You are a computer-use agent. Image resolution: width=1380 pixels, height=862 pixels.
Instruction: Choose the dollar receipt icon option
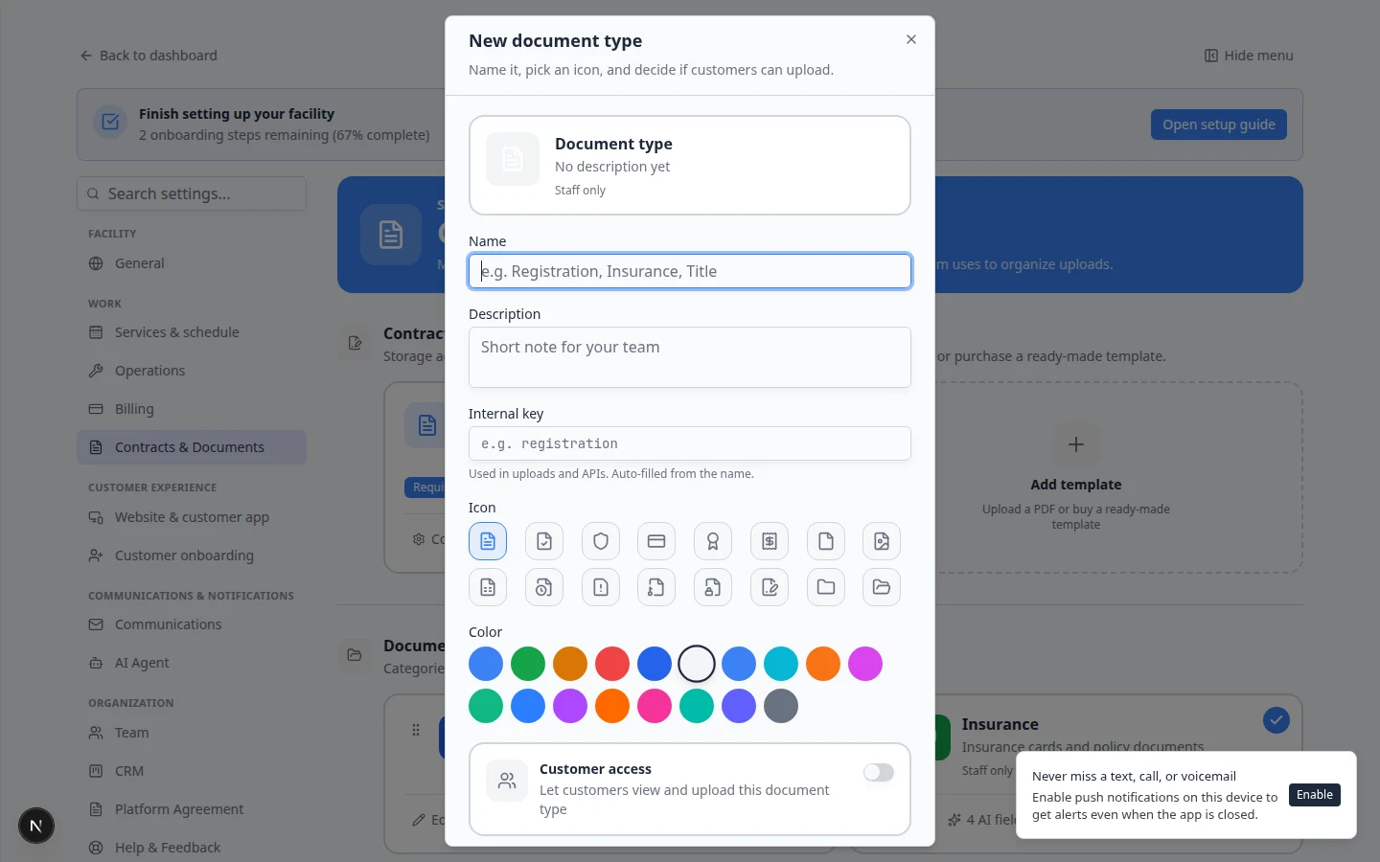[x=770, y=541]
